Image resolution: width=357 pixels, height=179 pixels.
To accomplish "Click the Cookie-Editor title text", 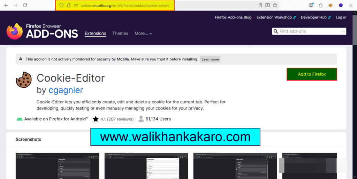I will (x=70, y=78).
